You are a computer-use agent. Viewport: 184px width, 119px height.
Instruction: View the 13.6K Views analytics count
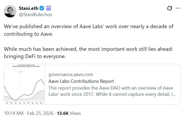[63, 113]
